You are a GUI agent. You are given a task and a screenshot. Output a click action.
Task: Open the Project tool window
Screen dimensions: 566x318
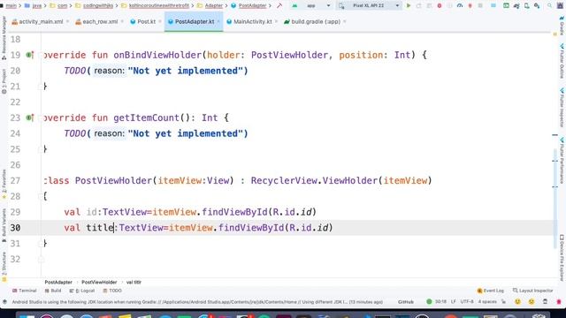point(4,81)
